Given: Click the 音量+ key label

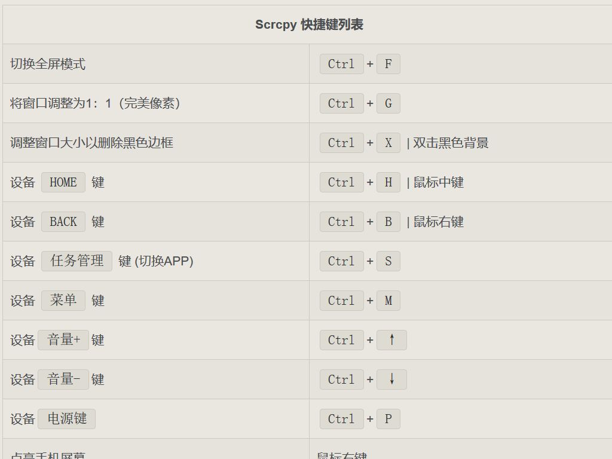Looking at the screenshot, I should pyautogui.click(x=63, y=340).
